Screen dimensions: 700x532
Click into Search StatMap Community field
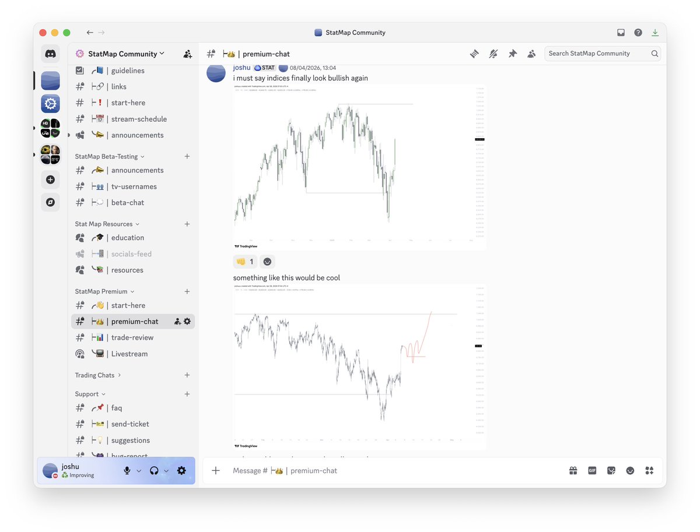[603, 54]
